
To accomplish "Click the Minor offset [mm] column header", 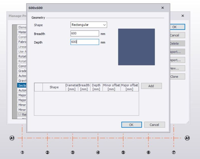I will click(x=111, y=87).
